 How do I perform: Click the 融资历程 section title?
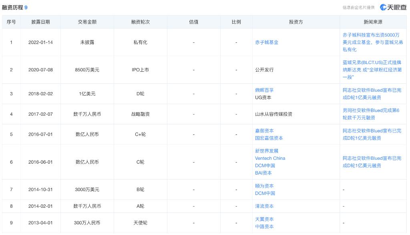tap(12, 8)
